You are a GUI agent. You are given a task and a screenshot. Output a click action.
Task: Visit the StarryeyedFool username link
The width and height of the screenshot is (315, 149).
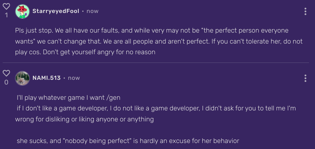(56, 11)
